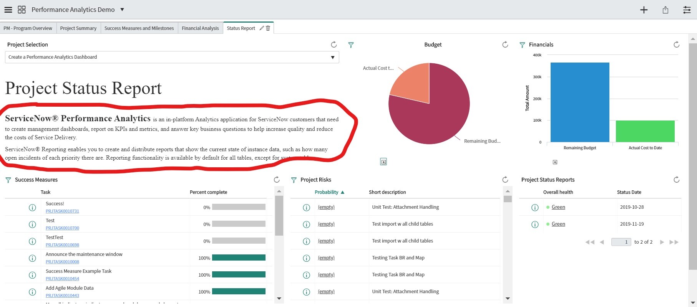697x307 pixels.
Task: Click the Actual Cost to Date green bar
Action: click(x=645, y=131)
